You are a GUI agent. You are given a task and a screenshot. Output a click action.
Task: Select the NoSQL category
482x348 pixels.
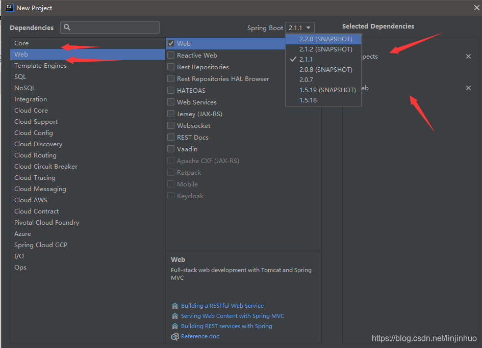coord(88,88)
